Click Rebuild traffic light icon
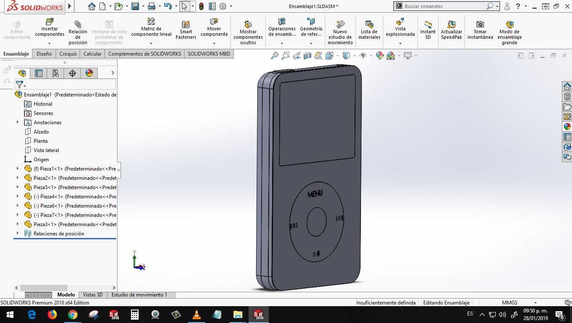Viewport: 572px width, 323px height. click(201, 6)
